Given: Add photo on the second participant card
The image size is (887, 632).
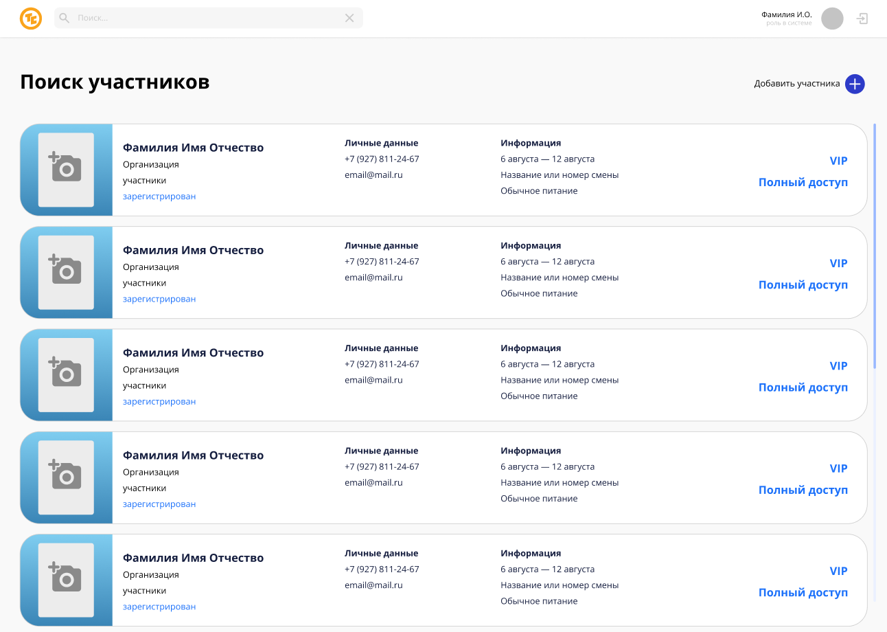Looking at the screenshot, I should tap(66, 271).
